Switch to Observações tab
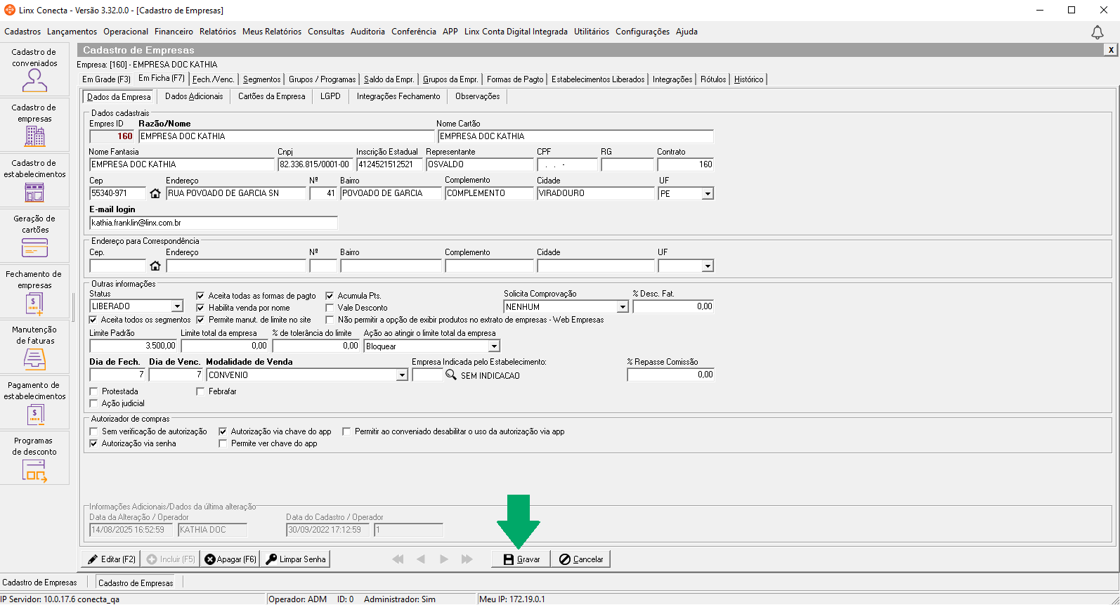The image size is (1120, 605). tap(478, 96)
